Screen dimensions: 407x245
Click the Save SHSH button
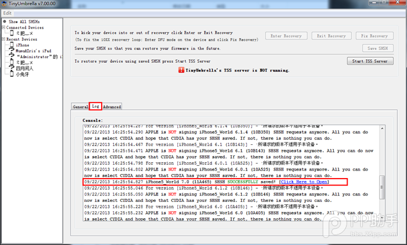(x=378, y=48)
